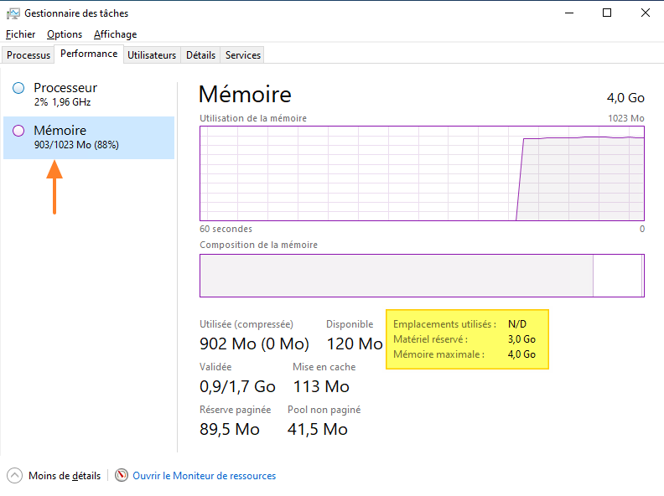664x496 pixels.
Task: Click the Processeur circle icon
Action: coord(18,88)
